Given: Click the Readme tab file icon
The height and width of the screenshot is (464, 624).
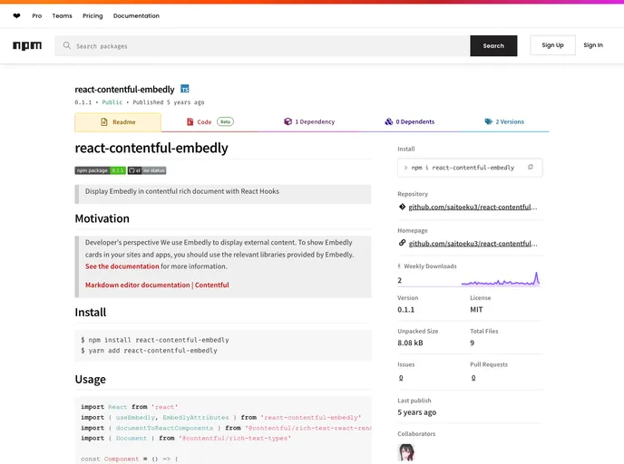Looking at the screenshot, I should coord(104,122).
